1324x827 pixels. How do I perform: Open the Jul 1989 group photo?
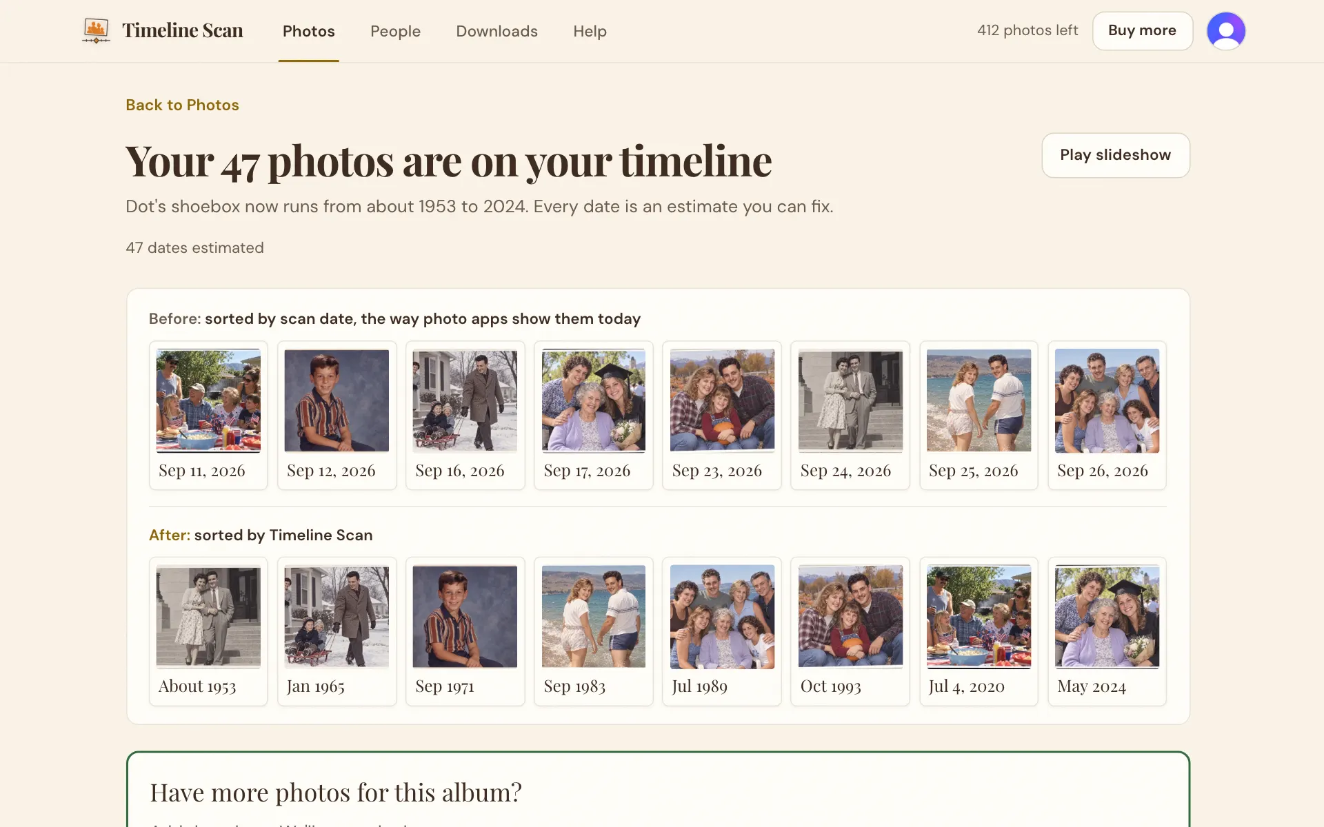pyautogui.click(x=722, y=617)
